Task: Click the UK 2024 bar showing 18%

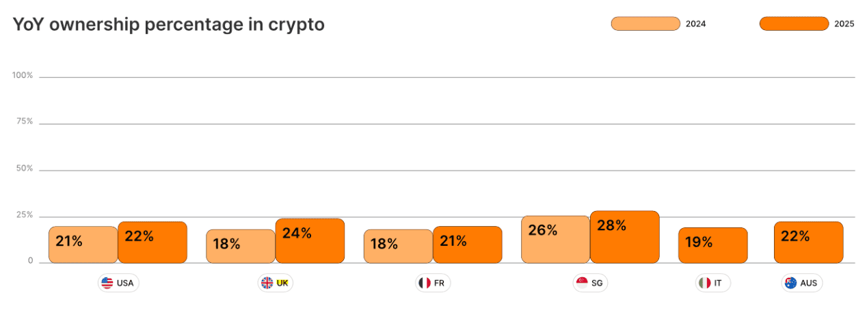Action: pyautogui.click(x=241, y=246)
